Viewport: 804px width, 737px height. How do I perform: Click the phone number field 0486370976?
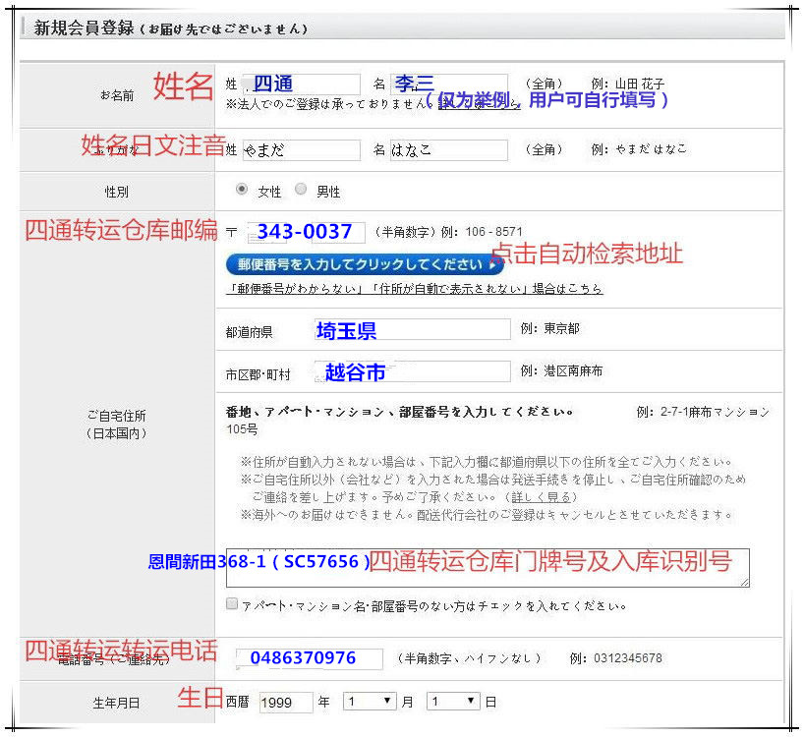pos(310,658)
